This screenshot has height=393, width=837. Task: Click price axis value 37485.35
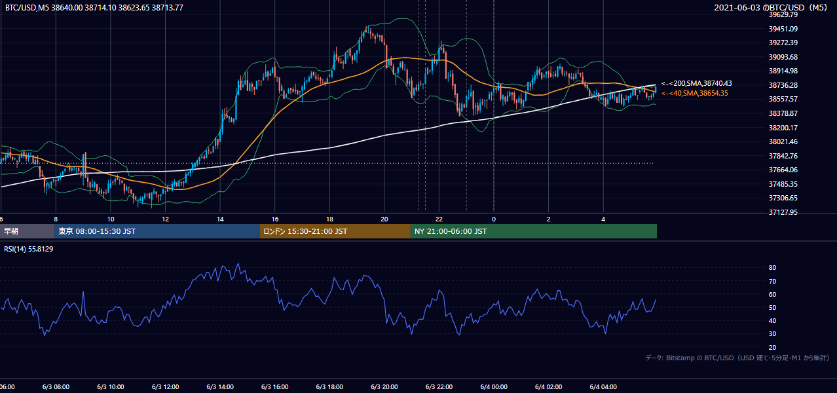coord(783,184)
